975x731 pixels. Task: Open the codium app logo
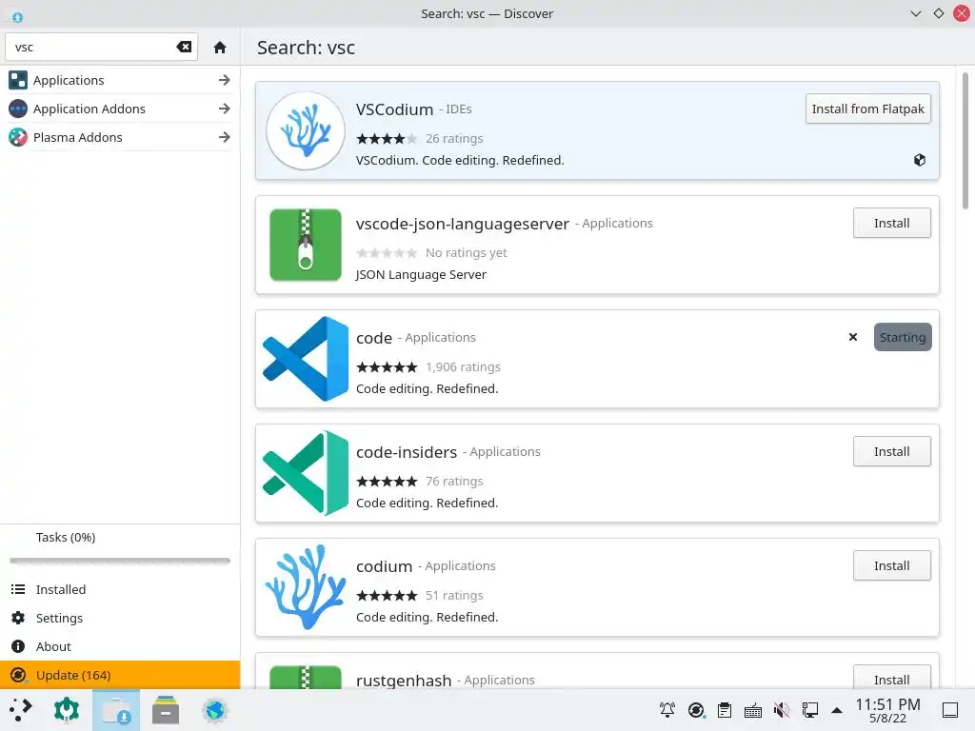coord(306,587)
